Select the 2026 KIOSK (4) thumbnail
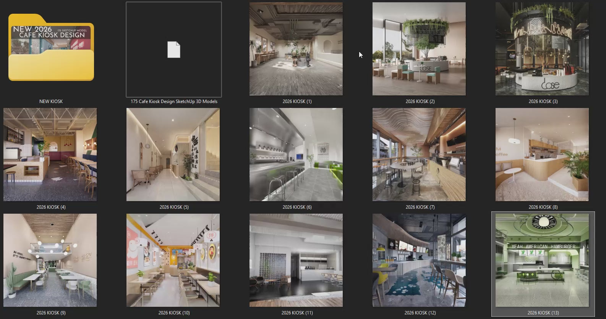 point(50,155)
